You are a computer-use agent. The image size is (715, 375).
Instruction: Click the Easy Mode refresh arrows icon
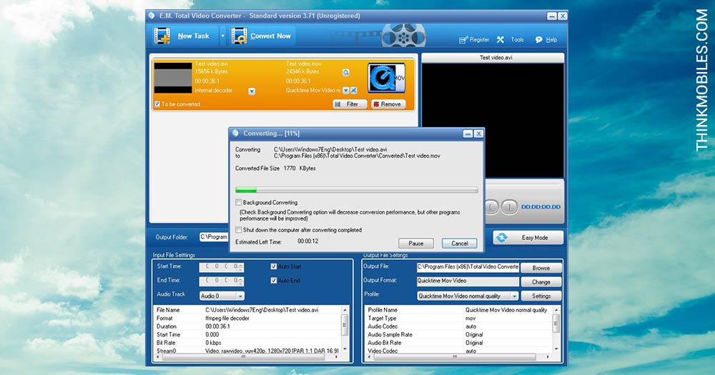point(502,238)
